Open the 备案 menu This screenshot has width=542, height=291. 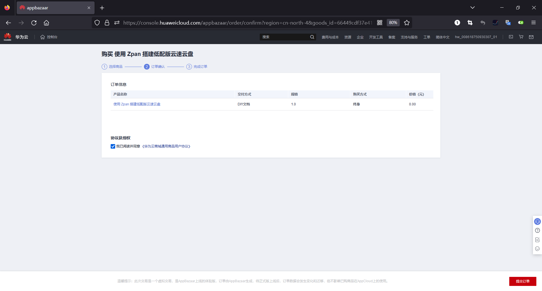pyautogui.click(x=392, y=37)
